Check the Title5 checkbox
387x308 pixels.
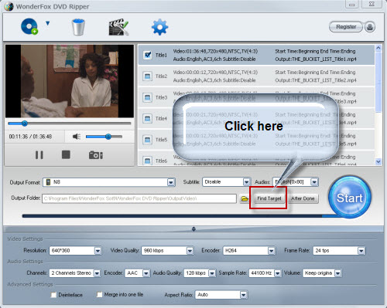pyautogui.click(x=147, y=140)
